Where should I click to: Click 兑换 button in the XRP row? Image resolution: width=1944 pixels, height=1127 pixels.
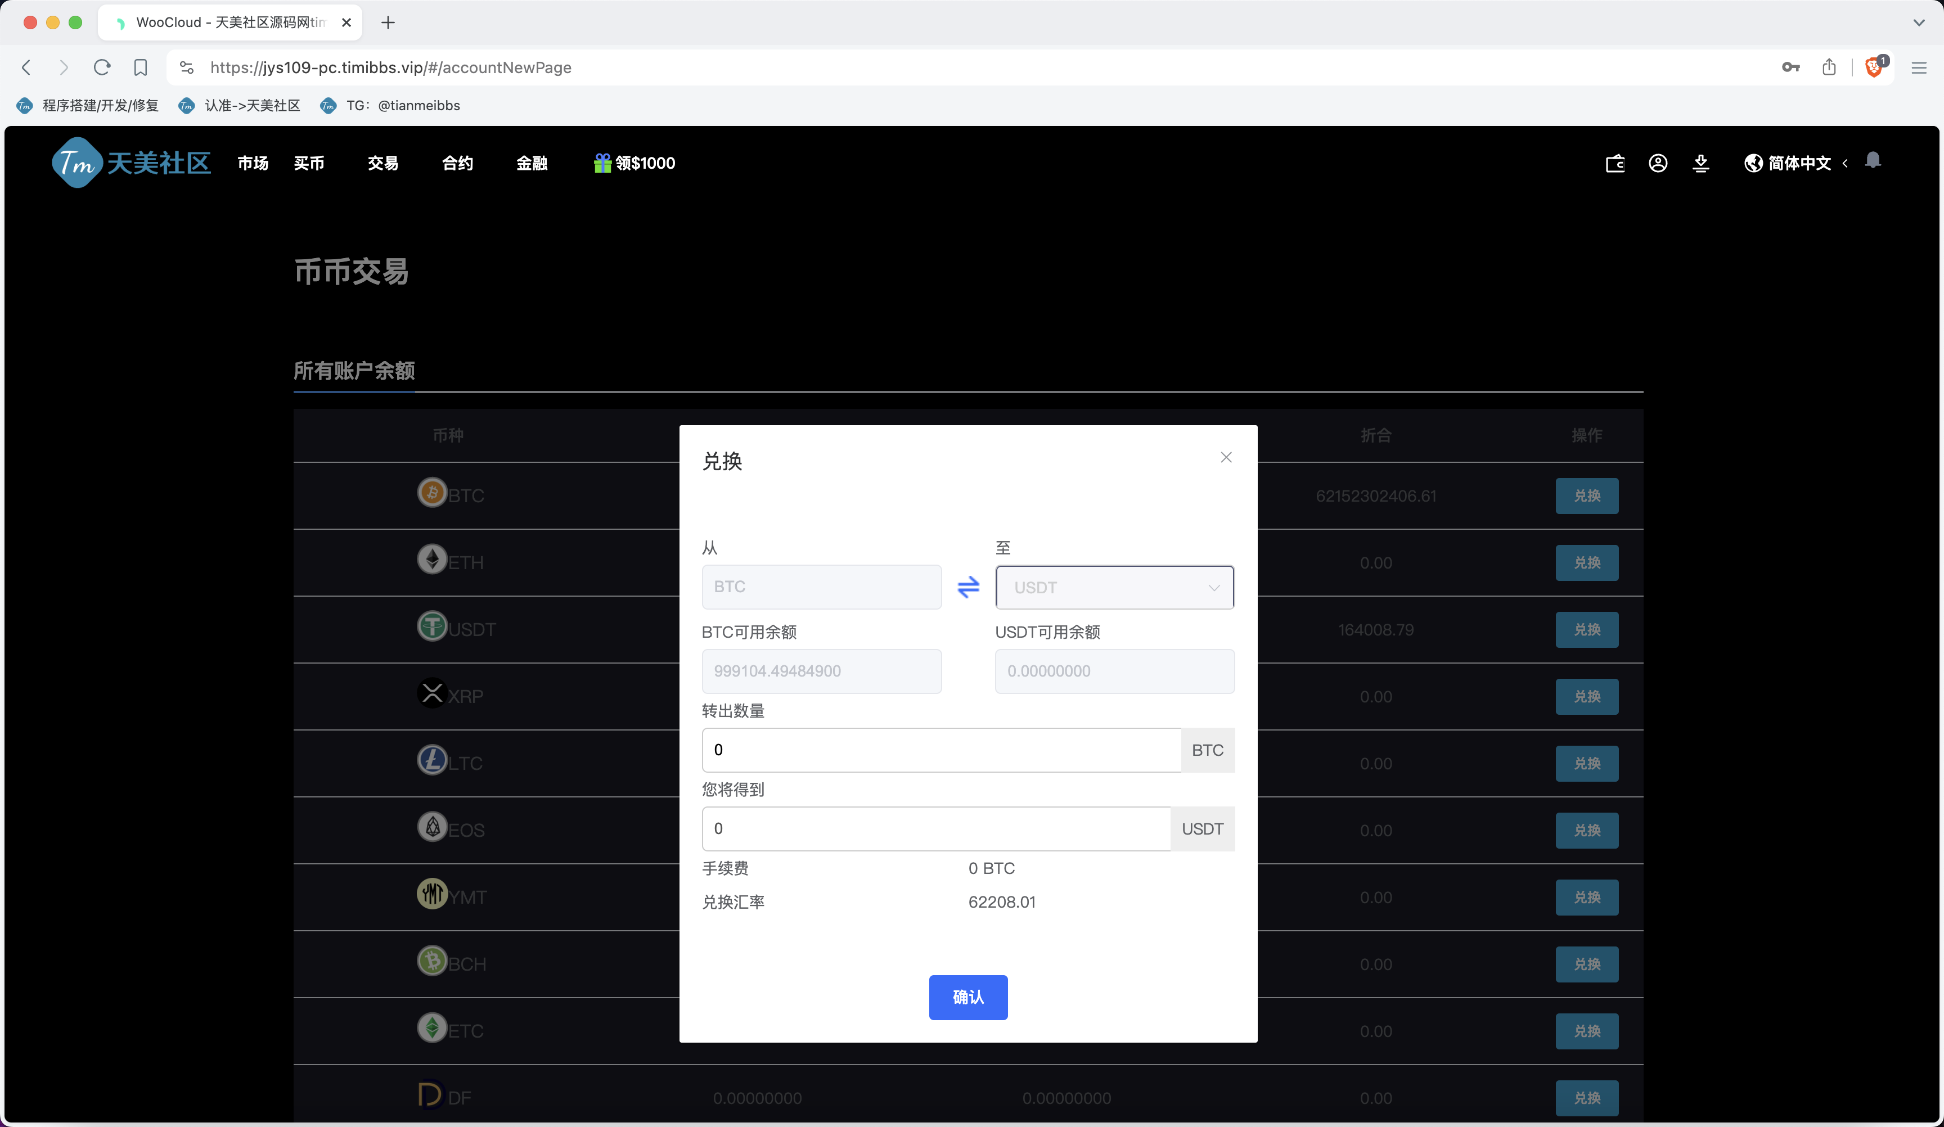1586,697
